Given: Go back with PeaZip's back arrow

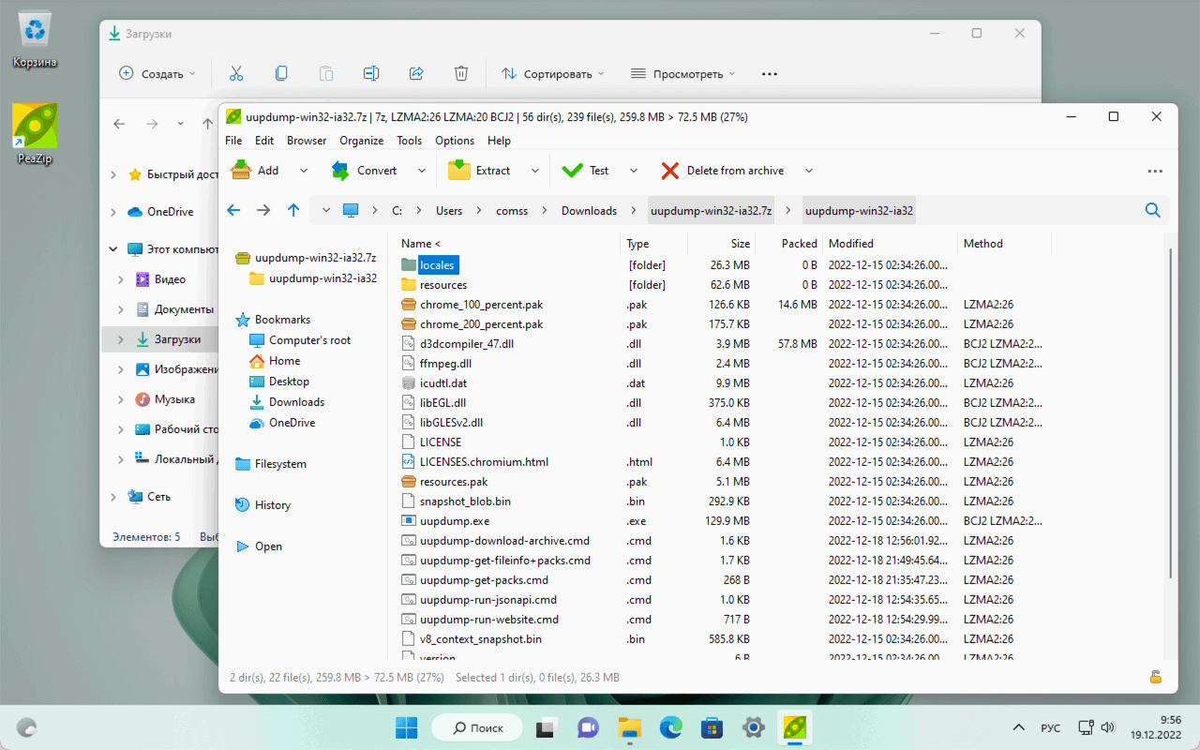Looking at the screenshot, I should click(x=233, y=211).
